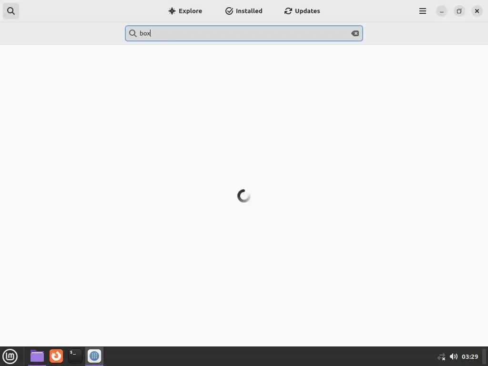Screen dimensions: 488x366
Task: Open the Installed tab
Action: [244, 11]
